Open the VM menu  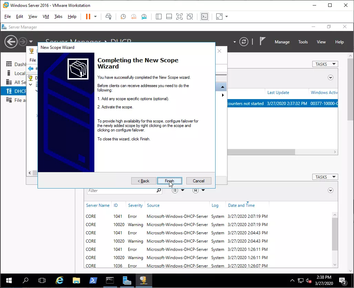coord(46,17)
